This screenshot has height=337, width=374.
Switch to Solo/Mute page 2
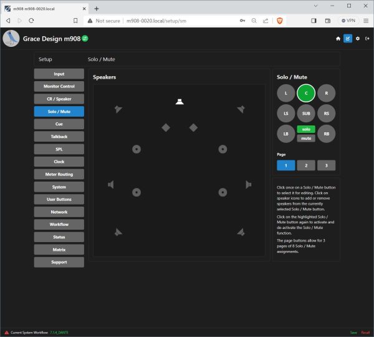point(305,165)
